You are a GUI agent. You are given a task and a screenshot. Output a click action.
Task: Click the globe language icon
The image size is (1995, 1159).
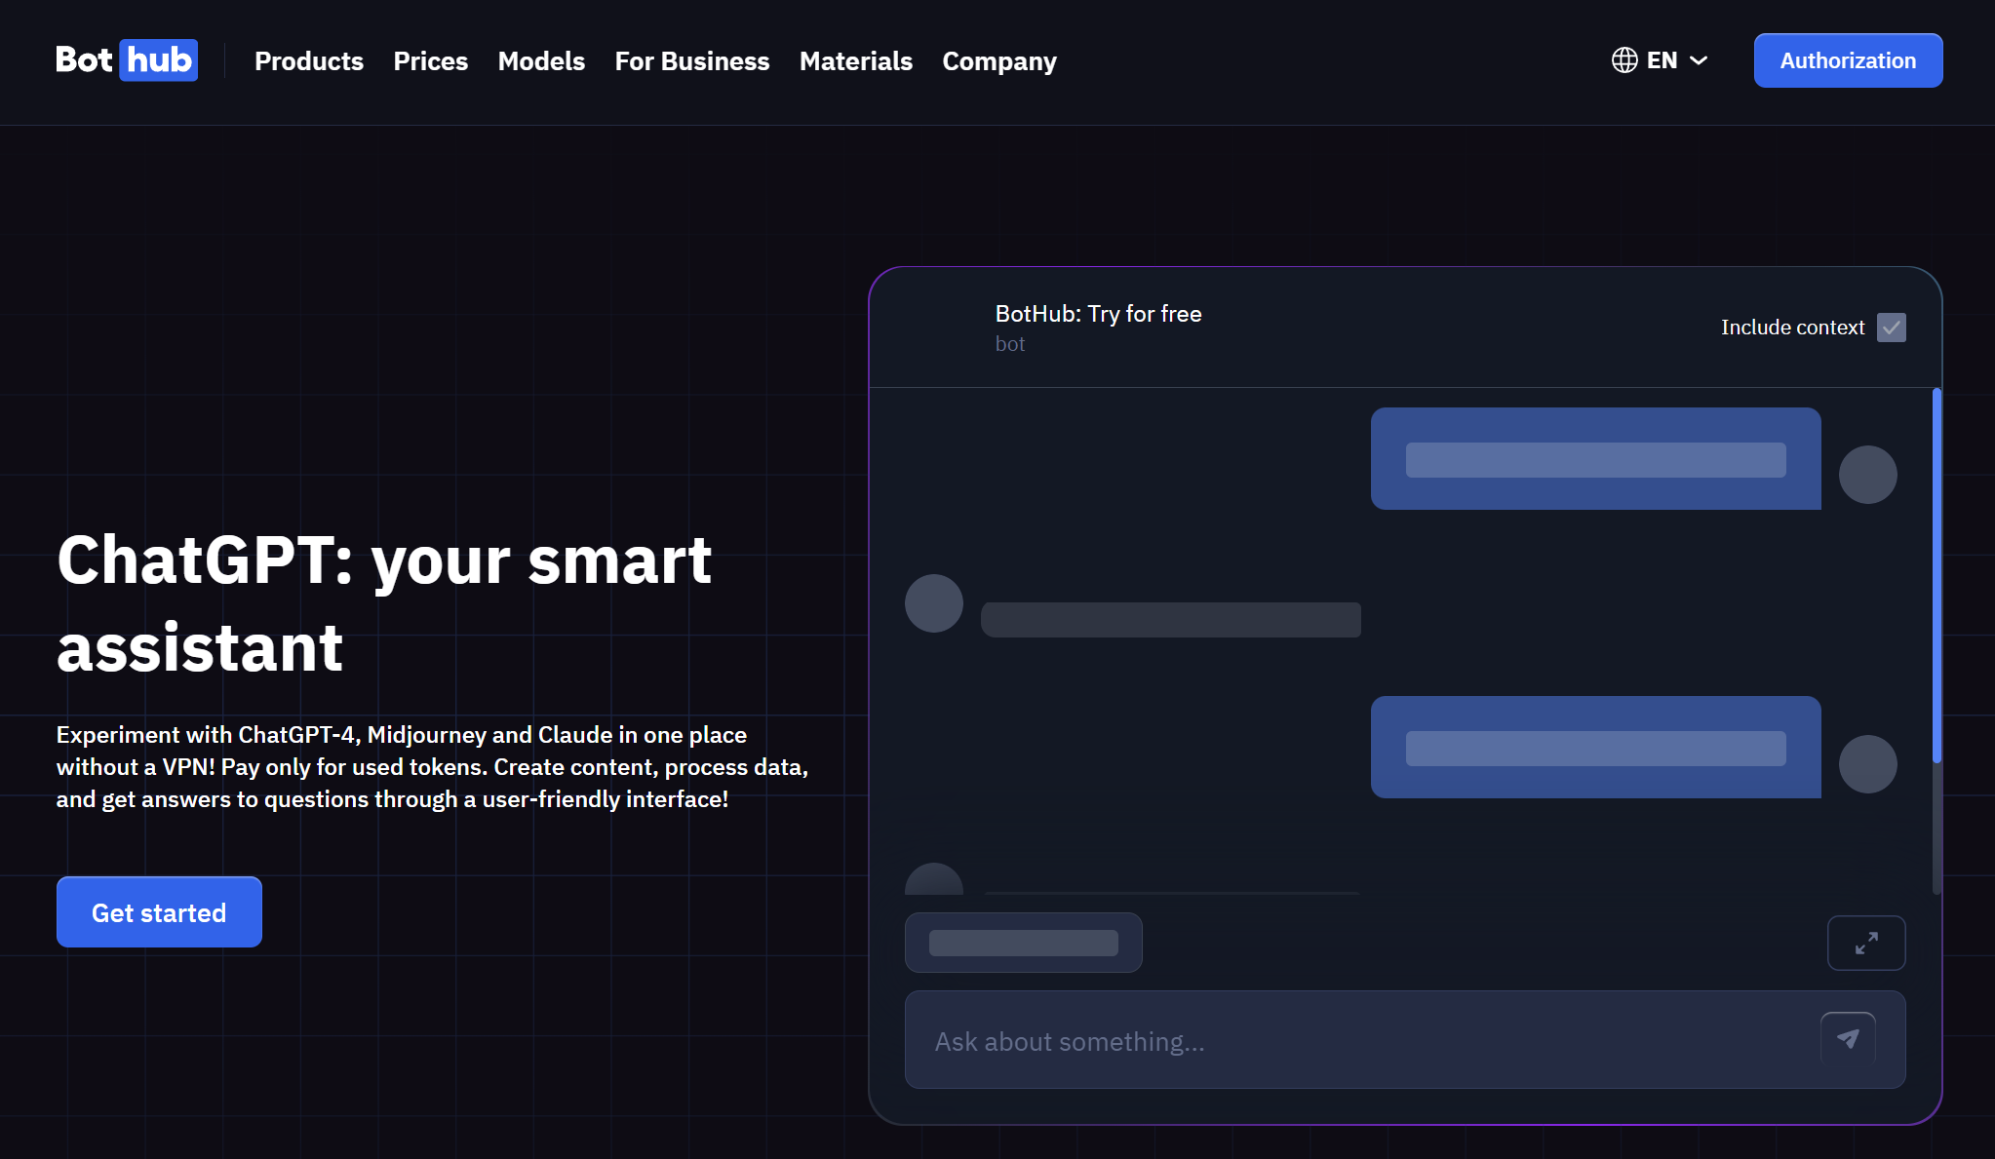tap(1624, 60)
